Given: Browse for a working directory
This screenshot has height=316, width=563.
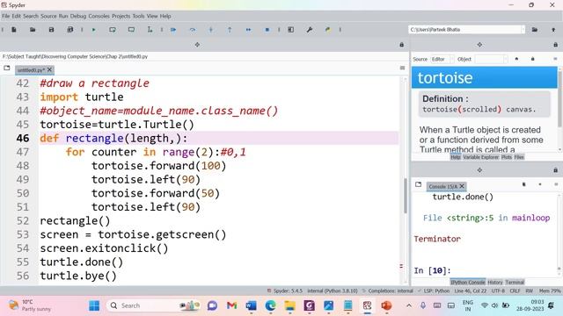Looking at the screenshot, I should coord(535,30).
